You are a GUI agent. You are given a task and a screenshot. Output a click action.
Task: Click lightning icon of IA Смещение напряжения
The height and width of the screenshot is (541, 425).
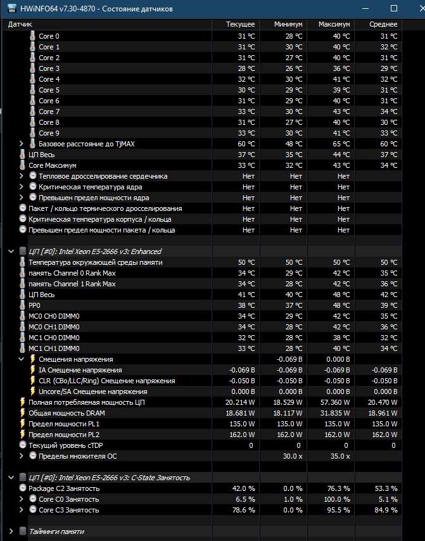pyautogui.click(x=33, y=369)
